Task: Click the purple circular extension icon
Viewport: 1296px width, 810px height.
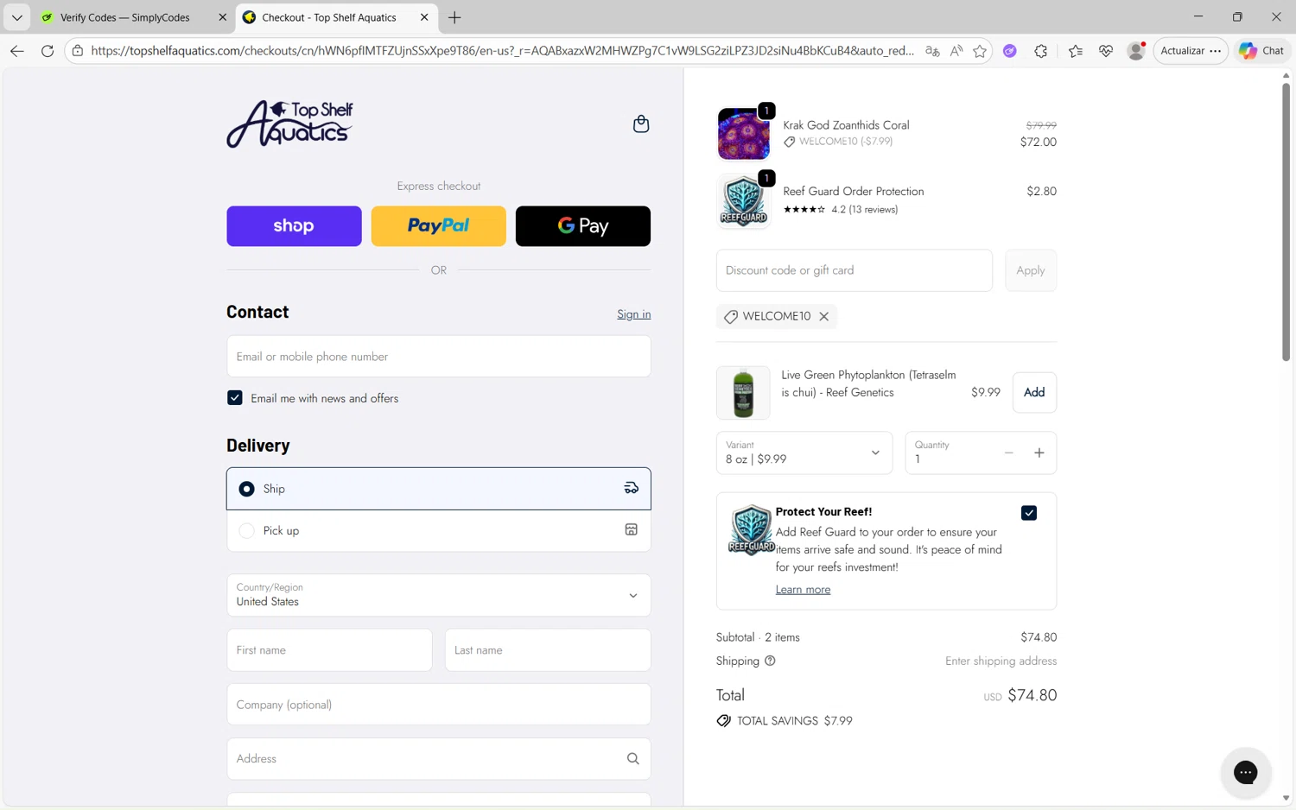Action: (1009, 51)
